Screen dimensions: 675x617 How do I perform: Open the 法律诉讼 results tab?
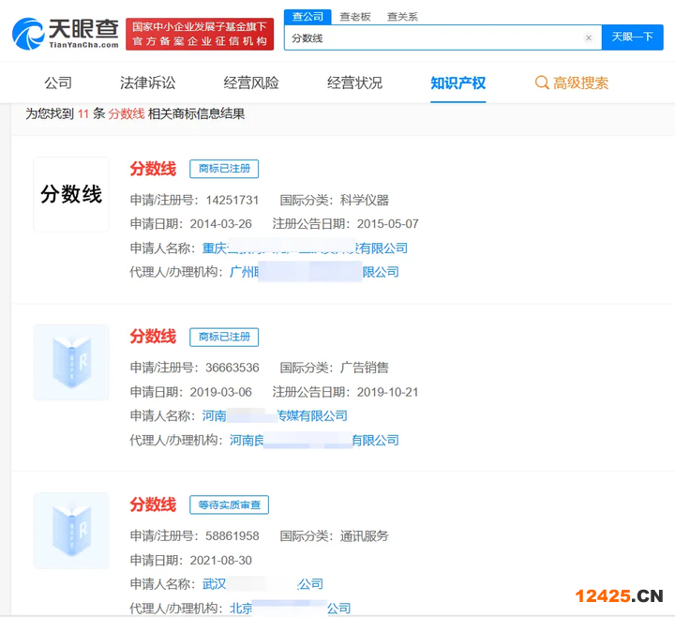pos(147,83)
